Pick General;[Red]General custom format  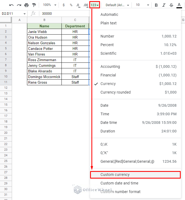(136, 161)
